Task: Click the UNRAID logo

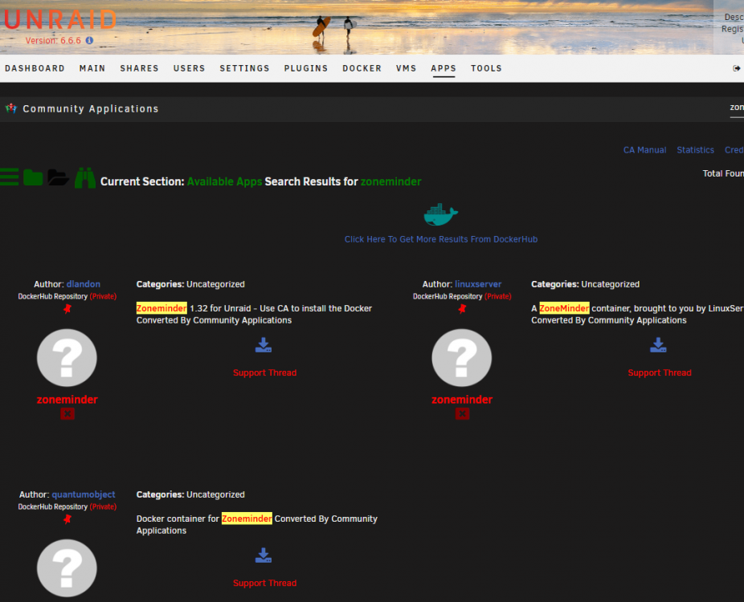Action: click(x=60, y=20)
